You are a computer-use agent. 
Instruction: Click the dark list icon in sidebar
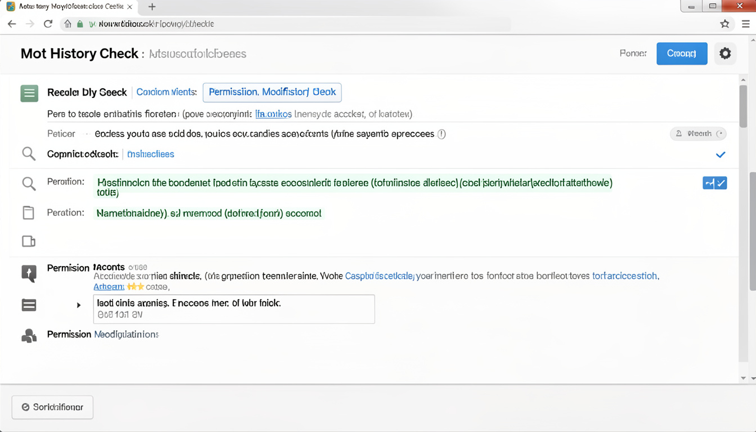(x=29, y=305)
